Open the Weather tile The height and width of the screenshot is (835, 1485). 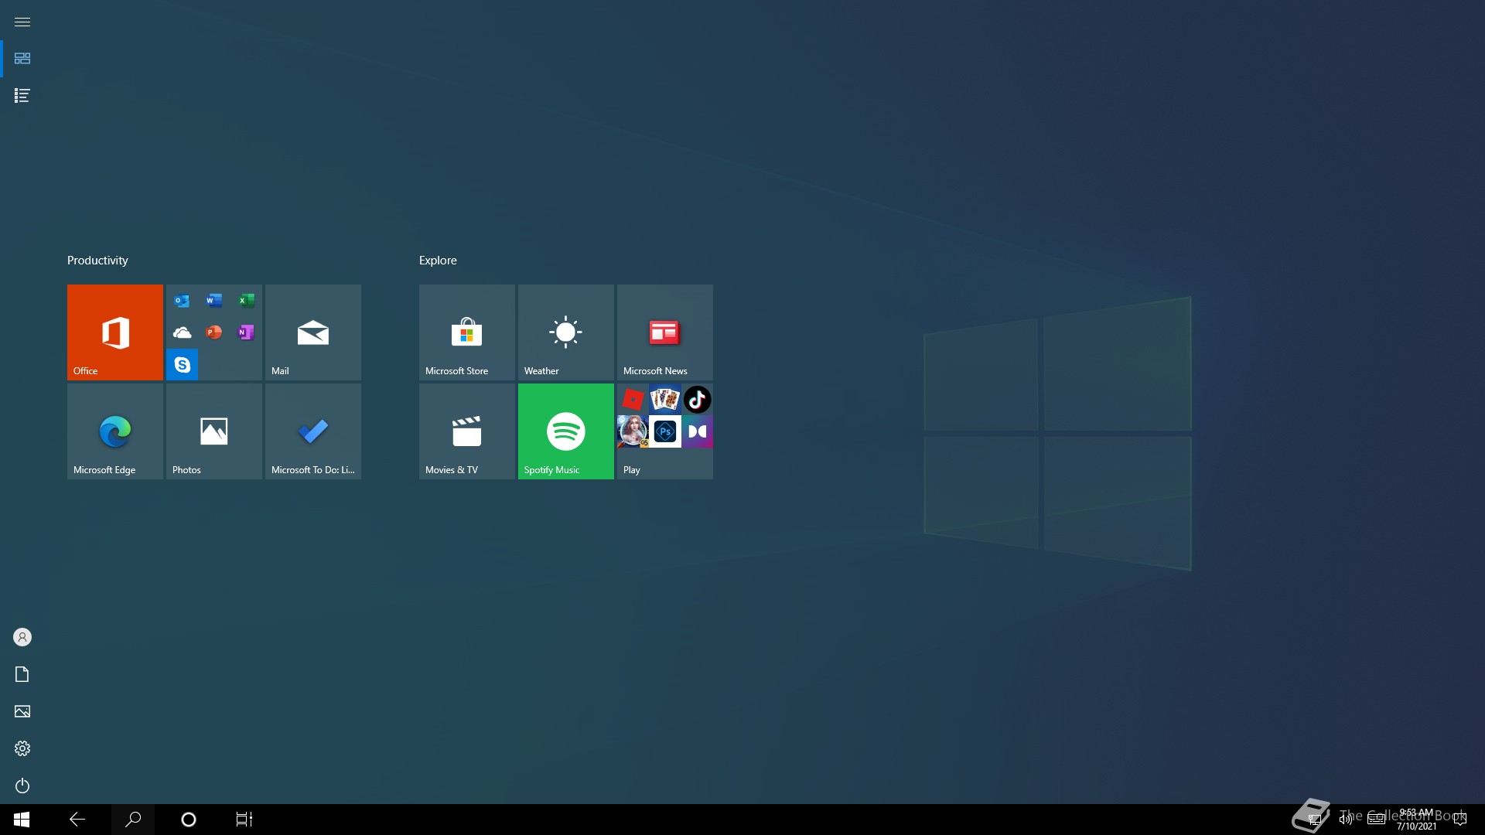tap(566, 332)
